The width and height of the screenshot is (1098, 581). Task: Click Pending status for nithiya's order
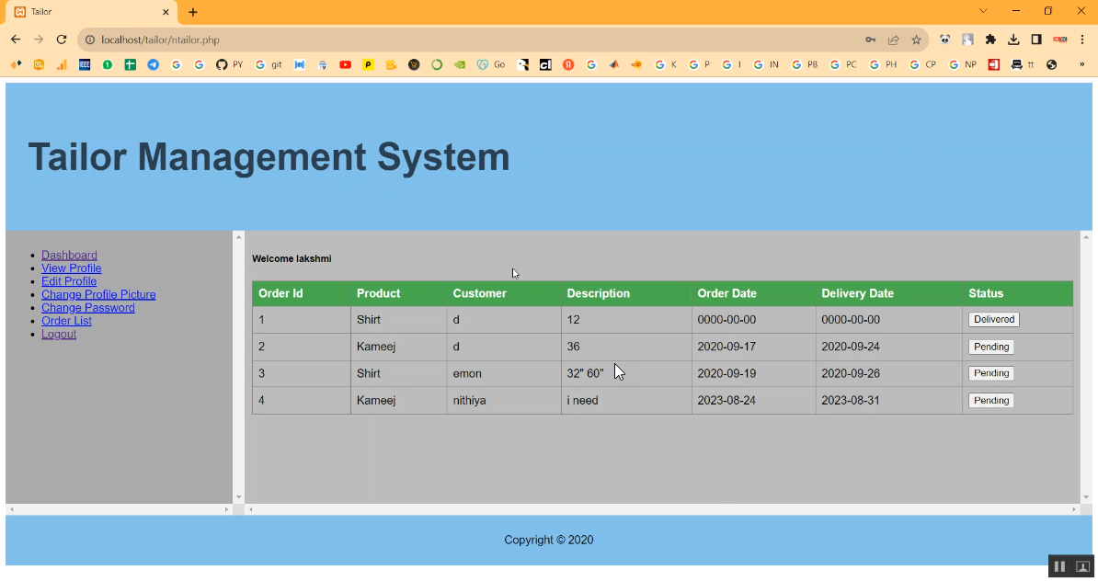point(990,401)
